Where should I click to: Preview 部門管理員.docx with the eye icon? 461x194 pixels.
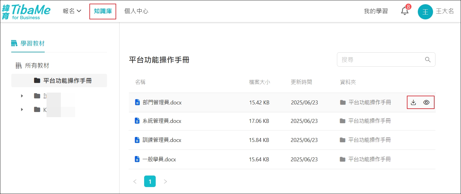click(426, 103)
